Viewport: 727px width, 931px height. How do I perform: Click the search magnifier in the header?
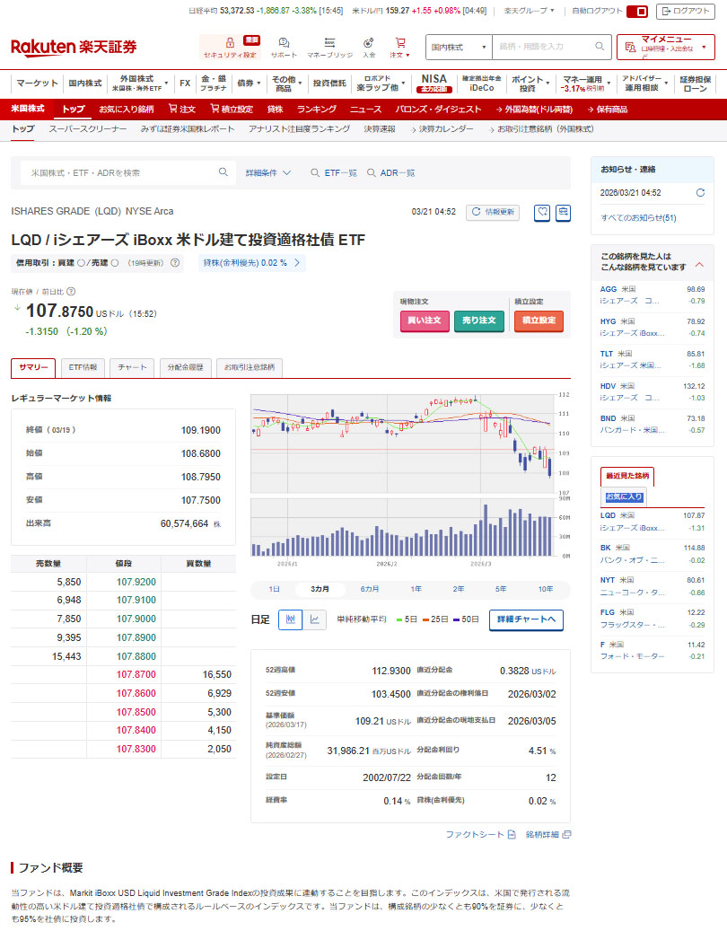tap(600, 47)
